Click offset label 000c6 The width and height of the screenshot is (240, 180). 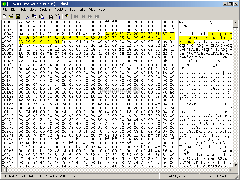[8, 57]
